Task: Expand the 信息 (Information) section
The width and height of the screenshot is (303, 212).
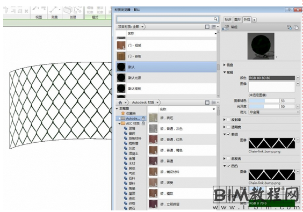Action: pyautogui.click(x=225, y=65)
